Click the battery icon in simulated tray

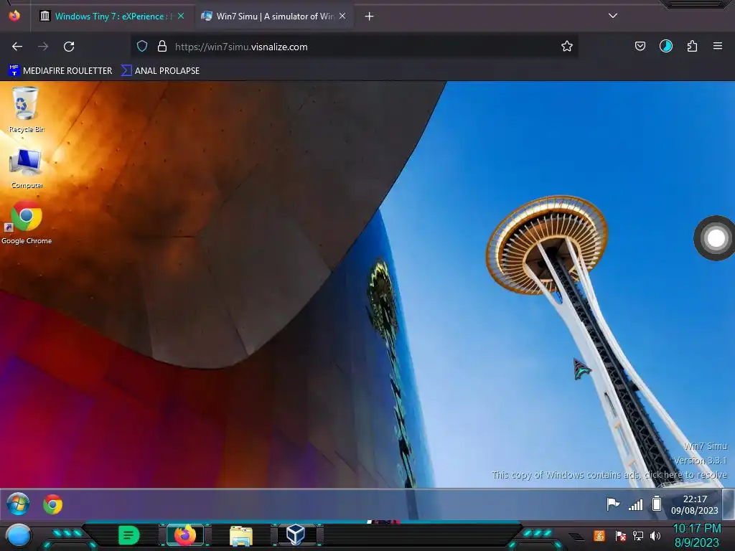(x=657, y=504)
